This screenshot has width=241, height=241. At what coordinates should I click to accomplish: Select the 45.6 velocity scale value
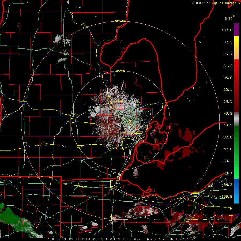pyautogui.click(x=228, y=78)
